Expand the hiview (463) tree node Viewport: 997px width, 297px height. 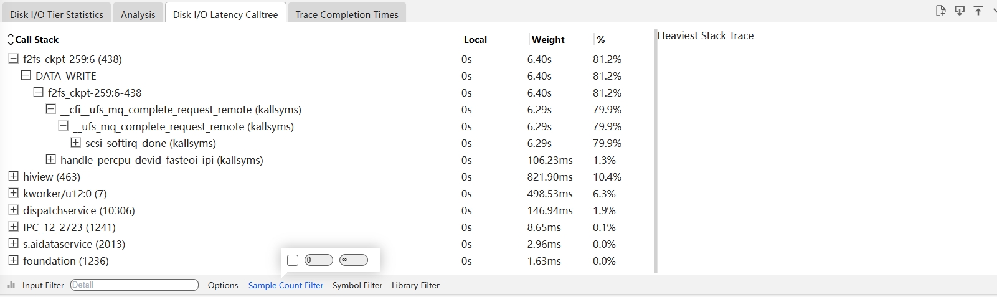pyautogui.click(x=13, y=177)
